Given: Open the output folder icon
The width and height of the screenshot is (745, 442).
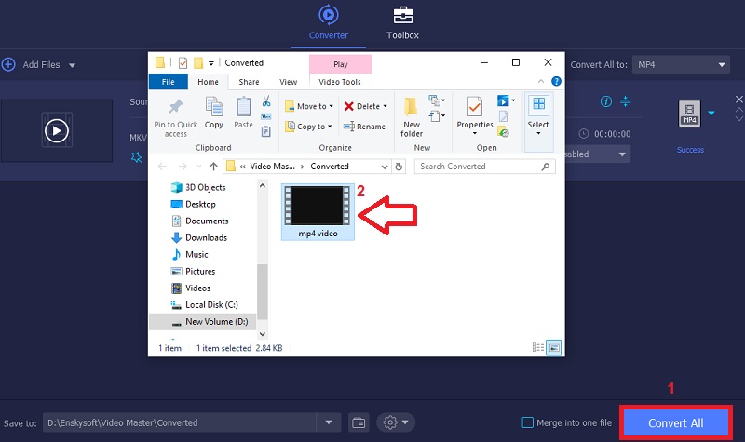Looking at the screenshot, I should [x=359, y=422].
